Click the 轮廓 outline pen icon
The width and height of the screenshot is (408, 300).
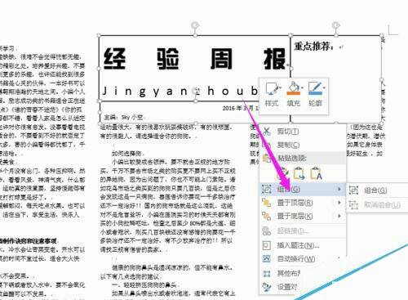(x=315, y=87)
